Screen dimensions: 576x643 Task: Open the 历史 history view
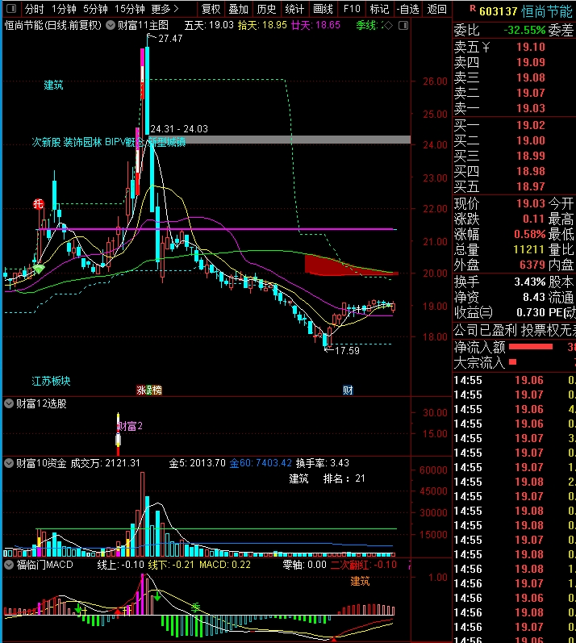coord(266,9)
